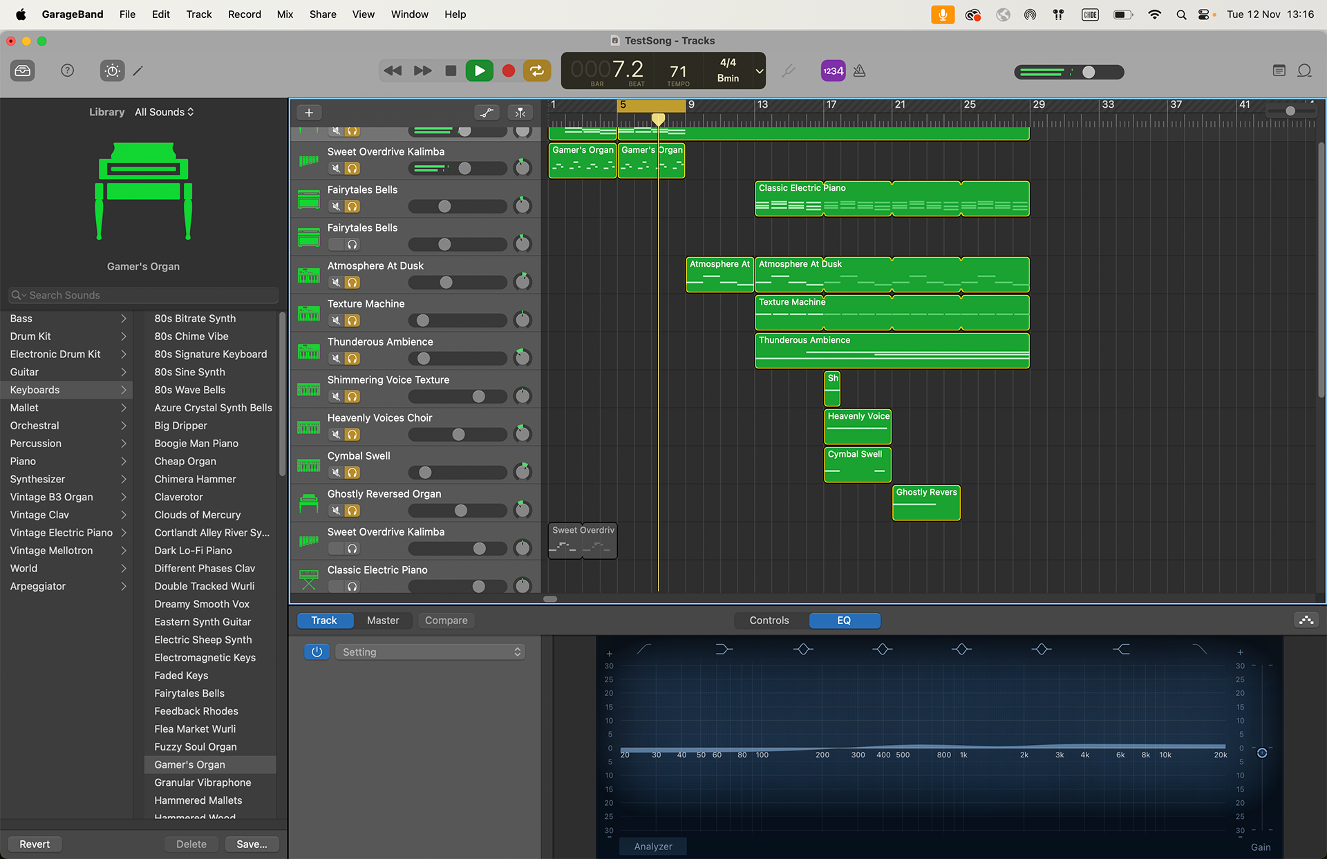This screenshot has height=859, width=1327.
Task: Select the EQ tab
Action: [x=845, y=621]
